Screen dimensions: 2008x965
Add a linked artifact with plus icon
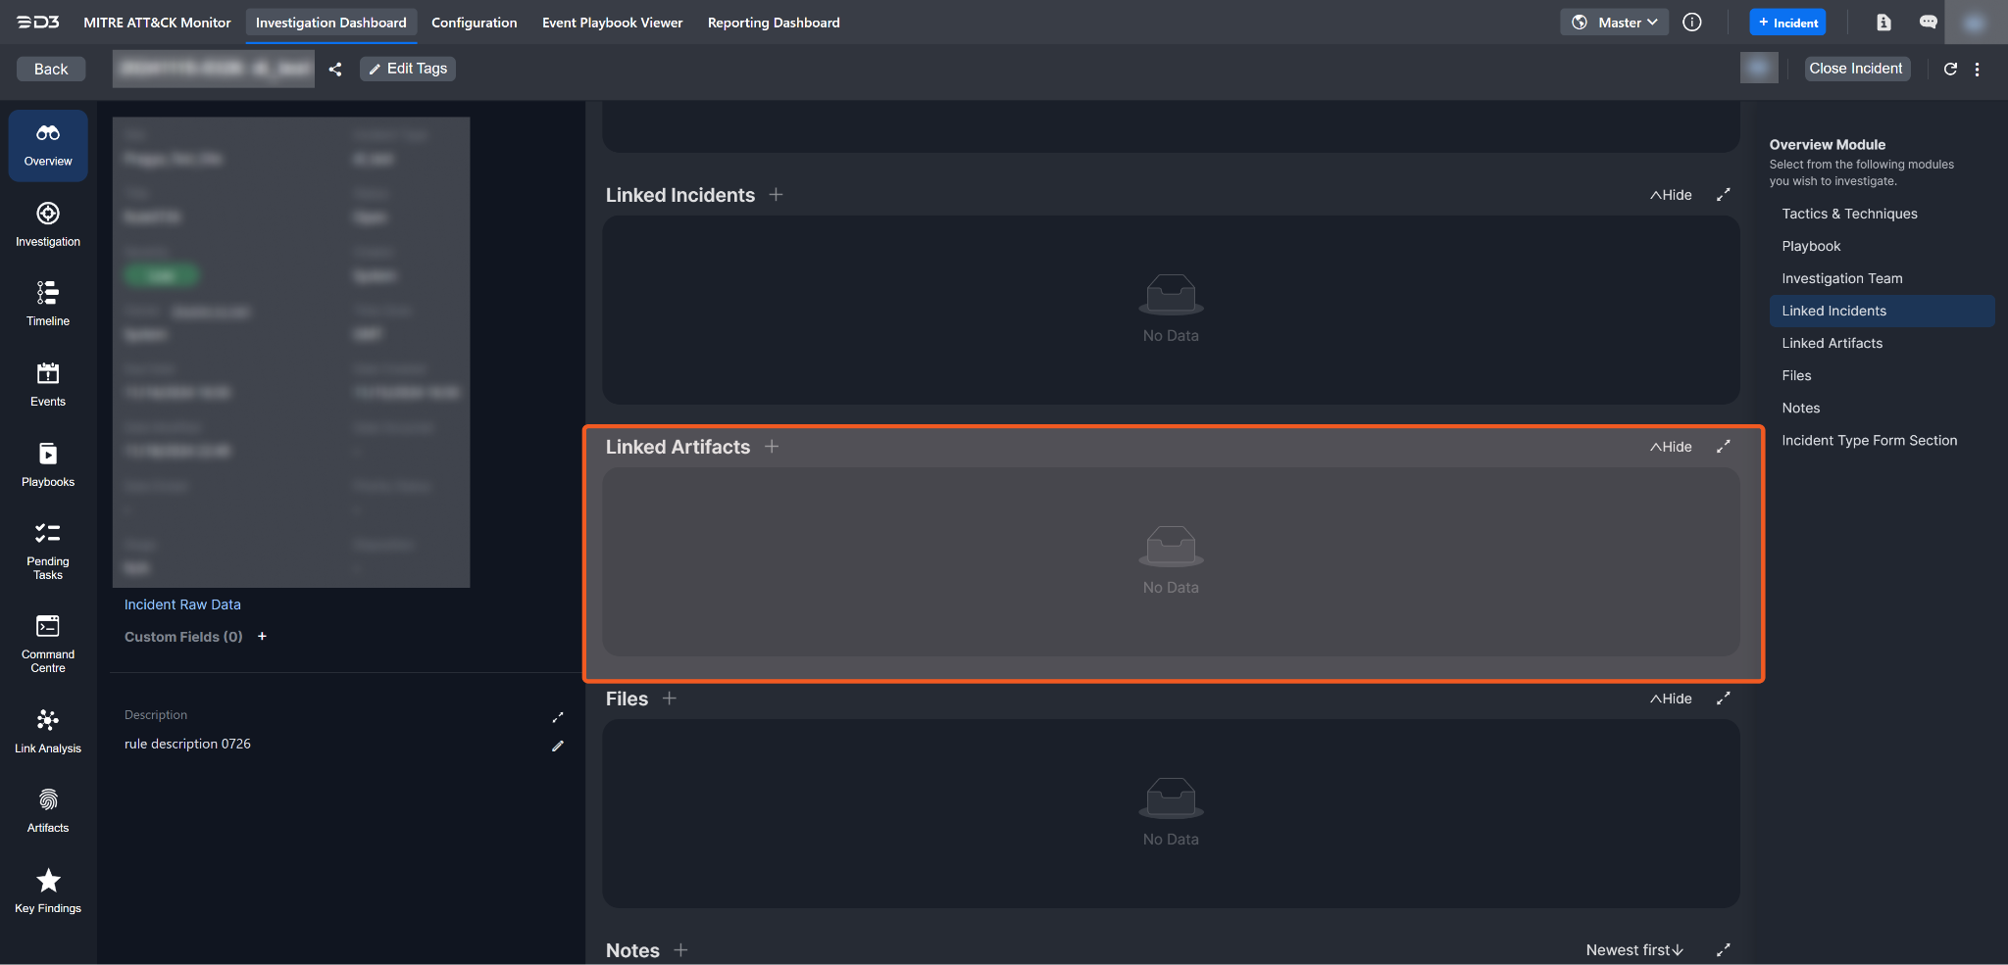pyautogui.click(x=773, y=447)
